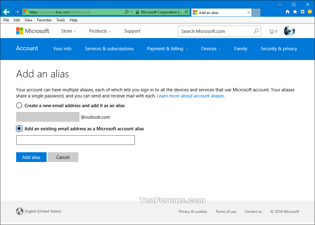Open Favorites with the star icon
The height and width of the screenshot is (225, 315).
pos(295,12)
